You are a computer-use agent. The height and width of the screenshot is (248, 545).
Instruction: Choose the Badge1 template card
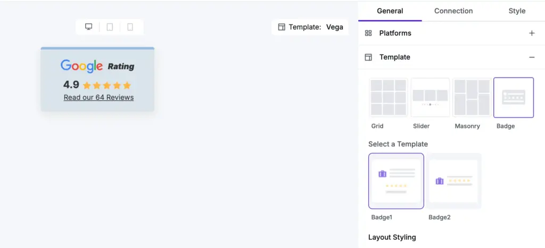click(x=396, y=181)
